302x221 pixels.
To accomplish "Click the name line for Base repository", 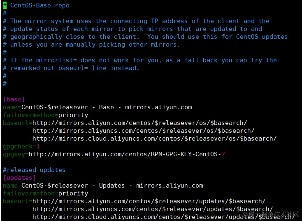I will (x=97, y=107).
